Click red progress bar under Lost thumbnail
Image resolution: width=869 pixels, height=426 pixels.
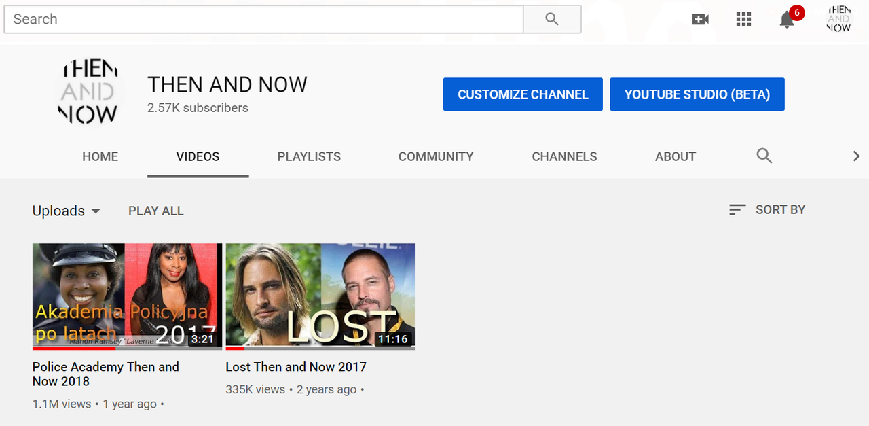pos(235,349)
